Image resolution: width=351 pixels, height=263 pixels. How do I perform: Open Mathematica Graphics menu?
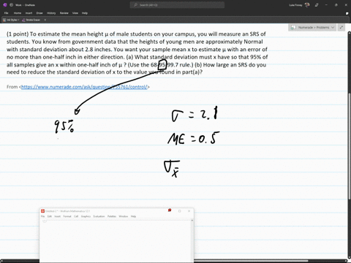click(x=86, y=216)
